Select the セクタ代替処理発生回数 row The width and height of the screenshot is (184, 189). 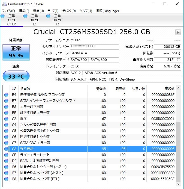click(x=89, y=125)
